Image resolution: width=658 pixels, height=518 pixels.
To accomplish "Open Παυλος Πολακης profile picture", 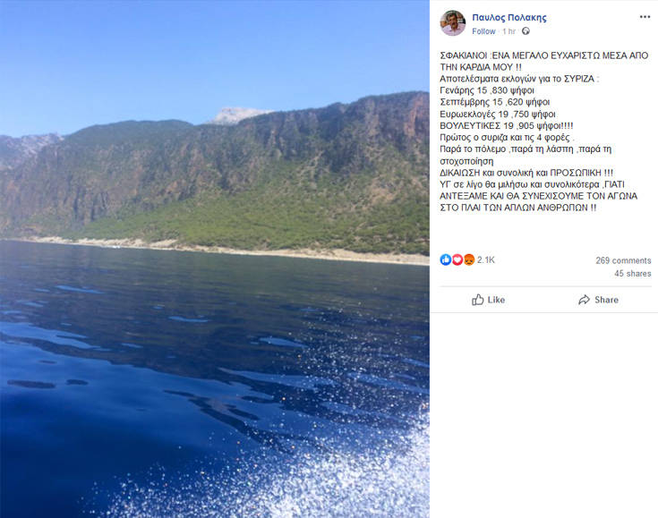I will (x=453, y=23).
